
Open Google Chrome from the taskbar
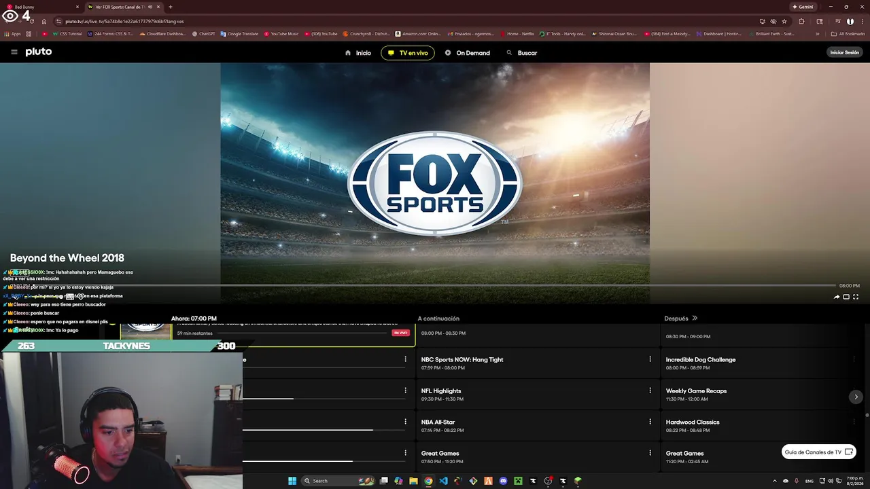(428, 481)
